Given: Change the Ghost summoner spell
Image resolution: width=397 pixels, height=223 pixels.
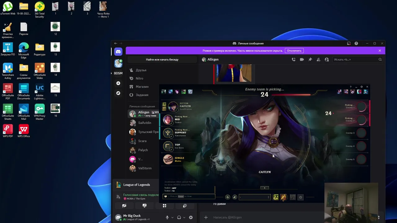Looking at the screenshot, I should [x=275, y=197].
